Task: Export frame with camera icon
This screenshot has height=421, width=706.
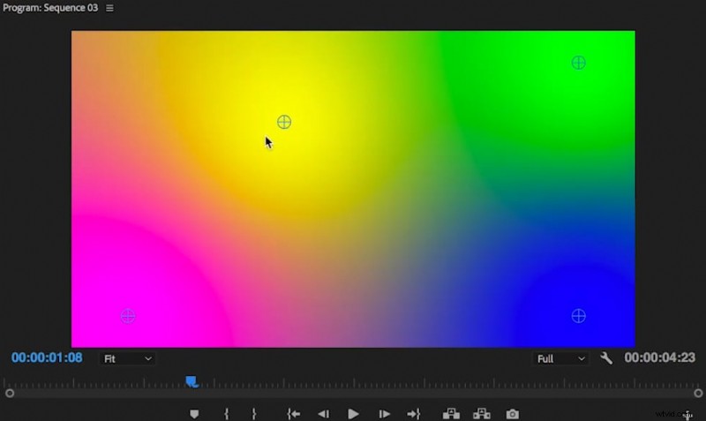Action: click(513, 414)
